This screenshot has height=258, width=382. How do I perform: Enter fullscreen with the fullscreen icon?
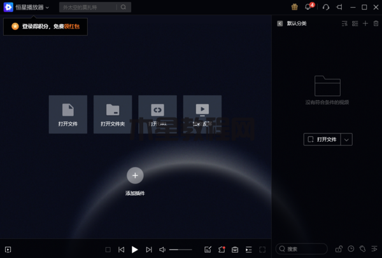tap(262, 250)
